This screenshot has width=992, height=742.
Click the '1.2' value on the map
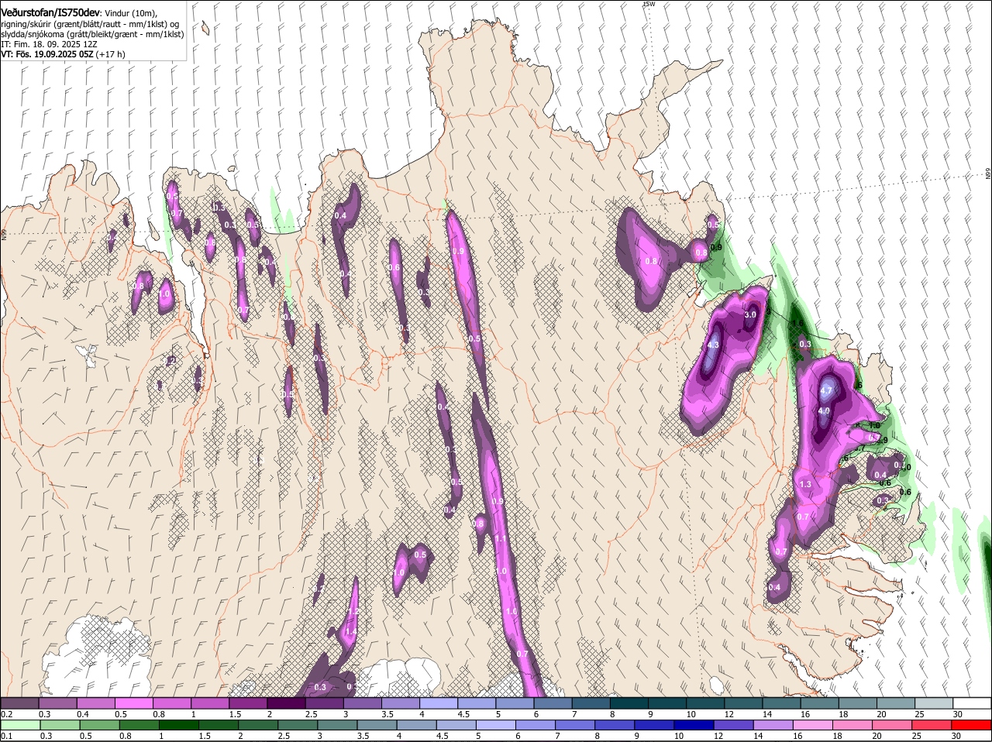[353, 612]
